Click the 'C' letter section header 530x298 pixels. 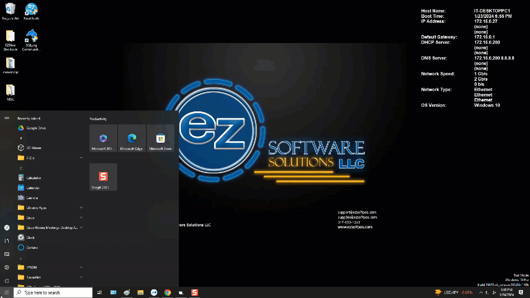pos(21,168)
